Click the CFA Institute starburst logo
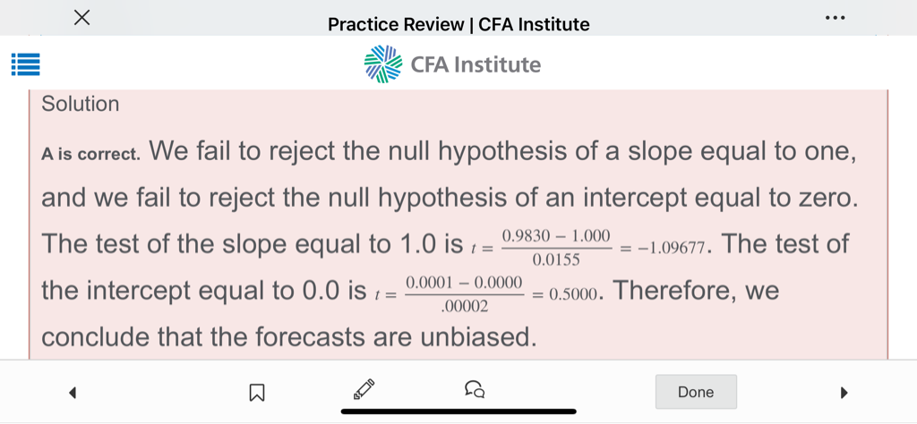 point(383,64)
